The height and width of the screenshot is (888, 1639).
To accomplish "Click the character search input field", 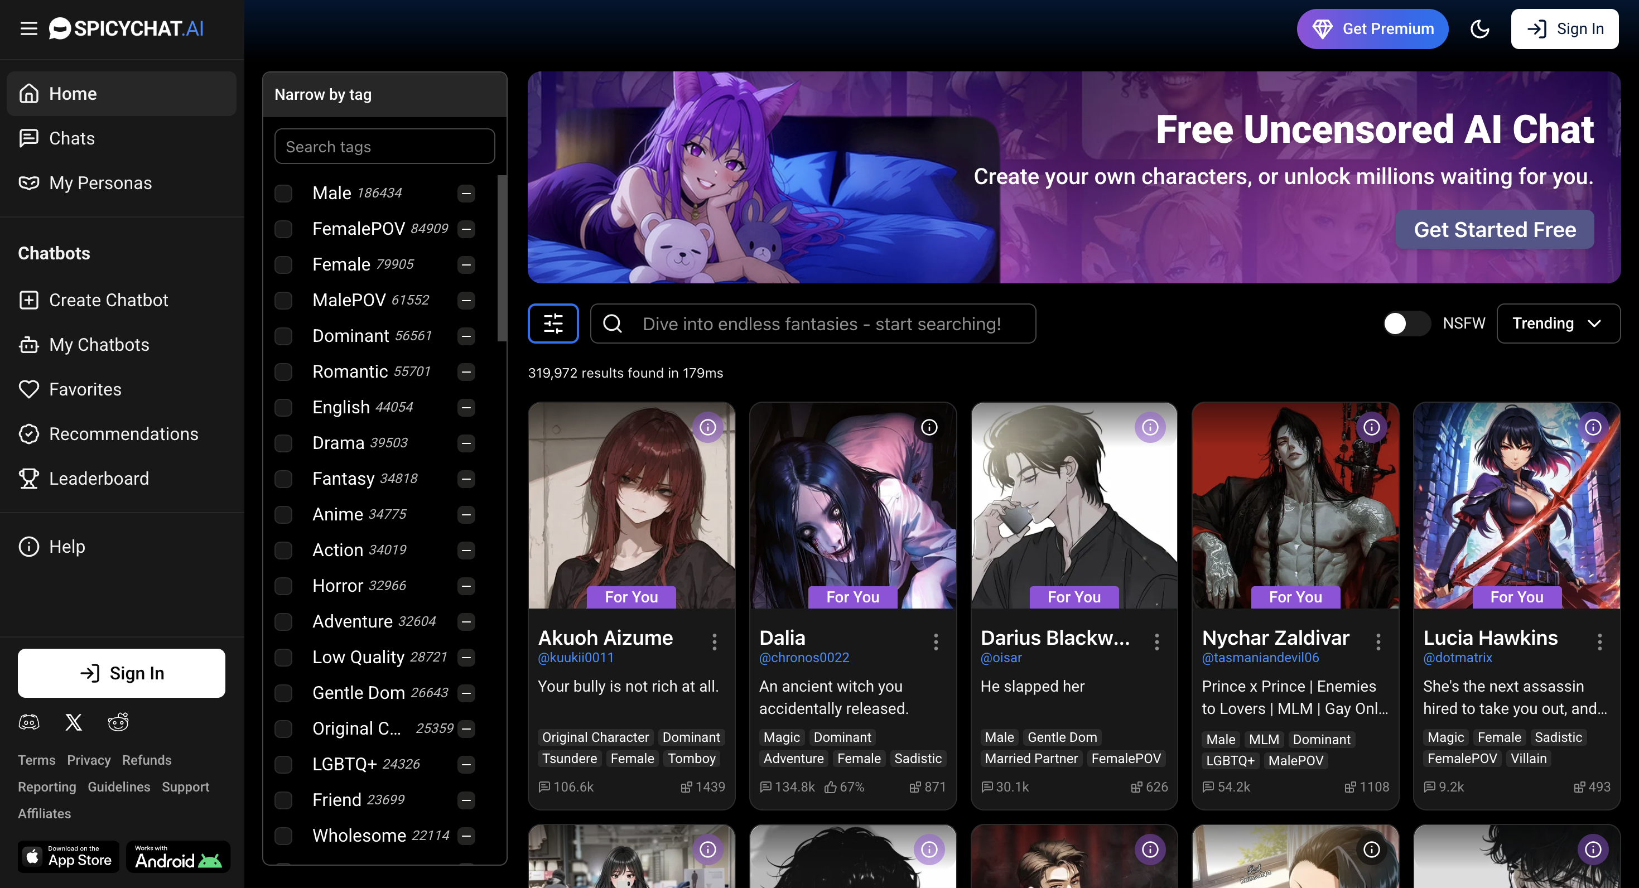I will click(x=814, y=323).
